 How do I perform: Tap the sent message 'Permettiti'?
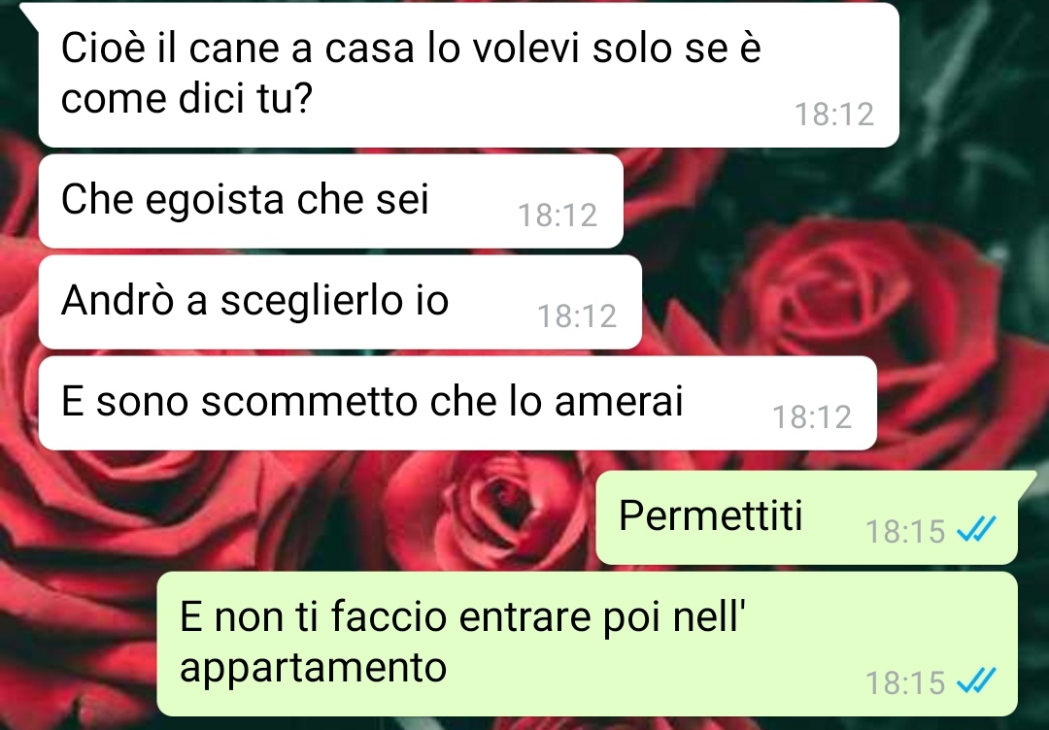point(807,517)
